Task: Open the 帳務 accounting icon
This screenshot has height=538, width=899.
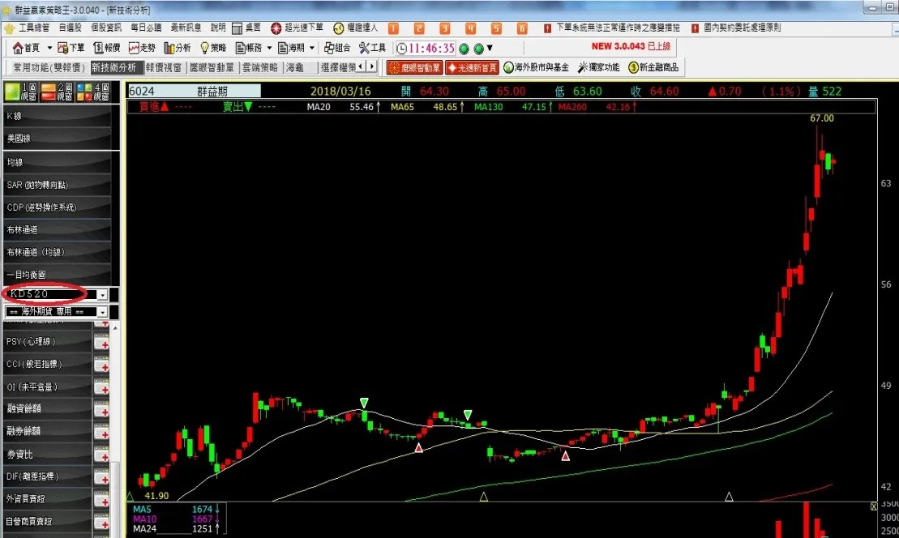Action: tap(249, 48)
